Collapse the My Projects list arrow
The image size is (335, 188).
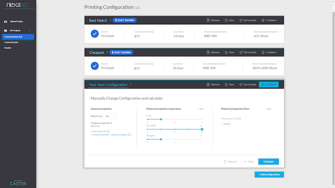pyautogui.click(x=30, y=30)
